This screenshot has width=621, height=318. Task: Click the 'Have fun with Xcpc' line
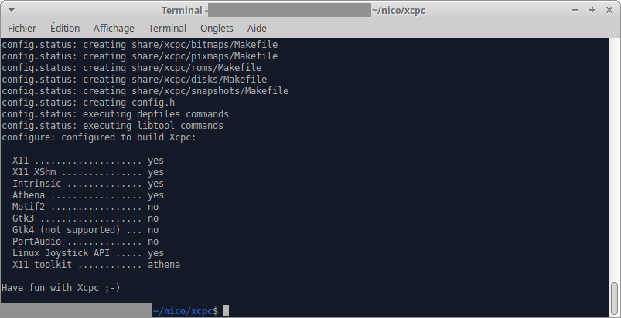click(61, 287)
